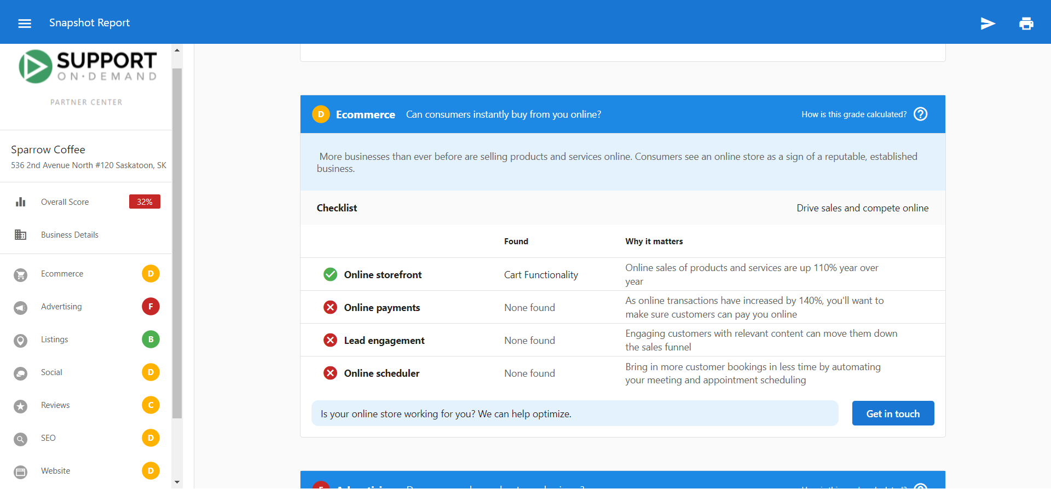Click the 'Why it matters' column header
This screenshot has height=489, width=1051.
click(654, 241)
